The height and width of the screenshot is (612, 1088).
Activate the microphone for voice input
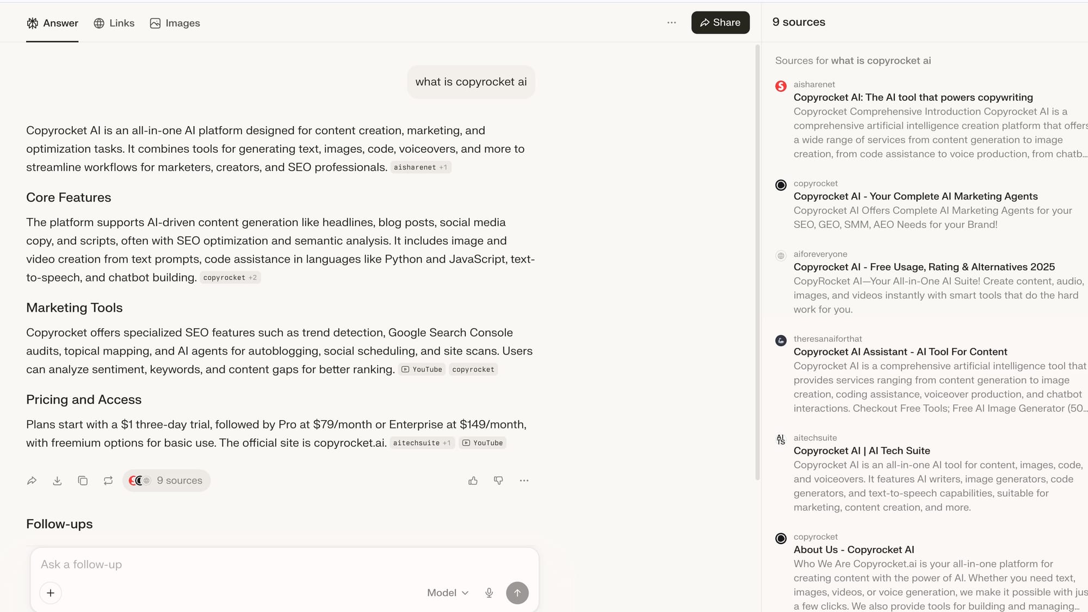coord(489,593)
